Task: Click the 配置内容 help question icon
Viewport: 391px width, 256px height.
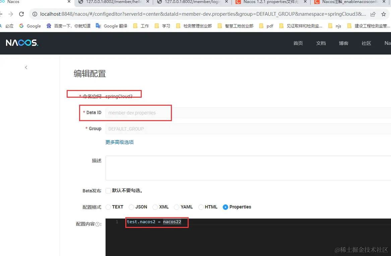Action: (97, 224)
